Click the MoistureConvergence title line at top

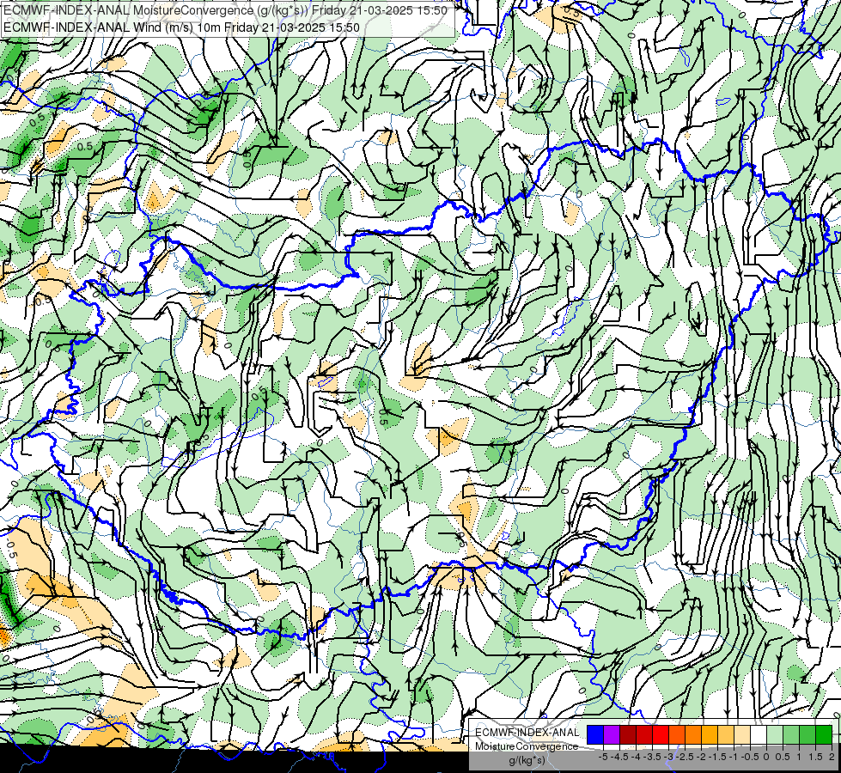pyautogui.click(x=225, y=10)
